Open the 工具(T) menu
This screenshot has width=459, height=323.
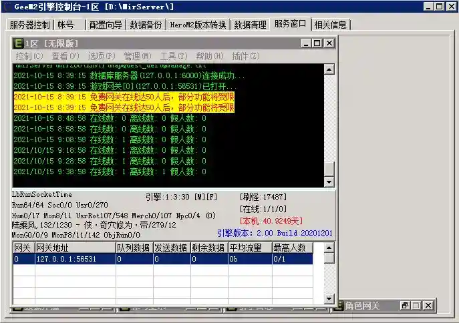point(174,56)
